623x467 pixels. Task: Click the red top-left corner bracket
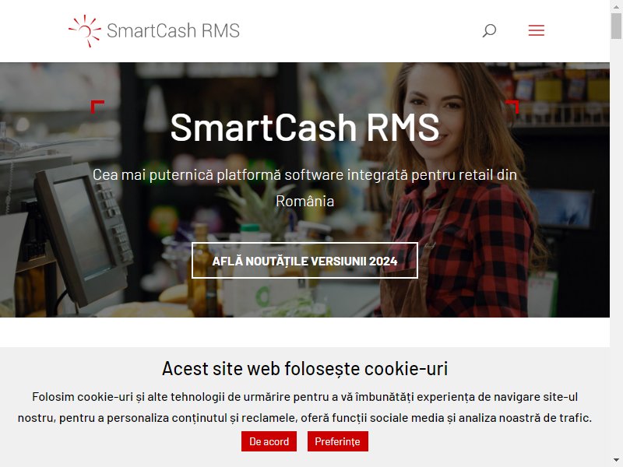click(x=97, y=107)
